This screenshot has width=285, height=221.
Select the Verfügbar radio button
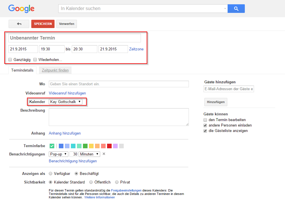tap(51, 174)
